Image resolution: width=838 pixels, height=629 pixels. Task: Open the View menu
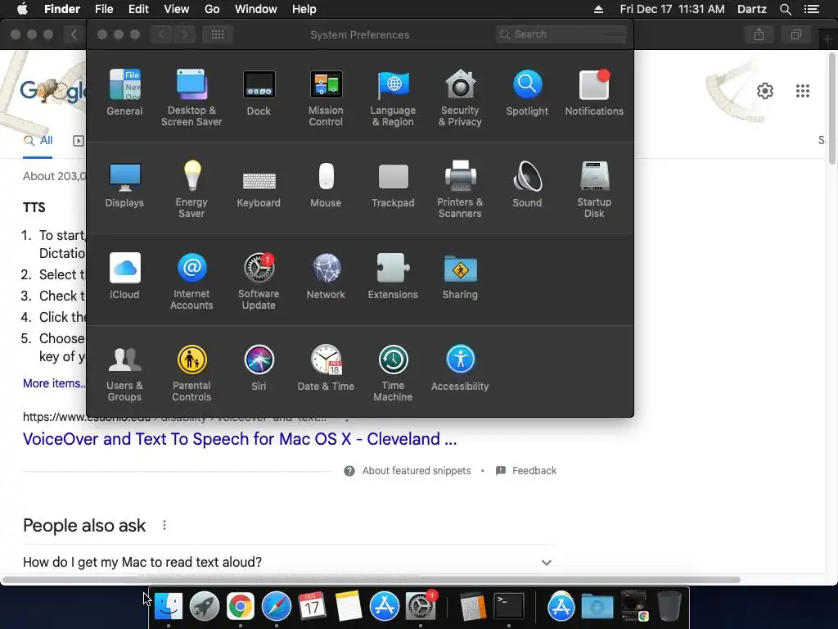tap(177, 9)
